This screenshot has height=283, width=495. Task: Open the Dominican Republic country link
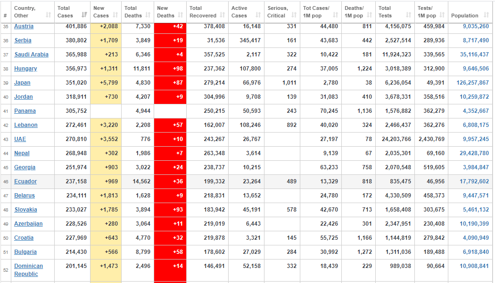[x=28, y=270]
